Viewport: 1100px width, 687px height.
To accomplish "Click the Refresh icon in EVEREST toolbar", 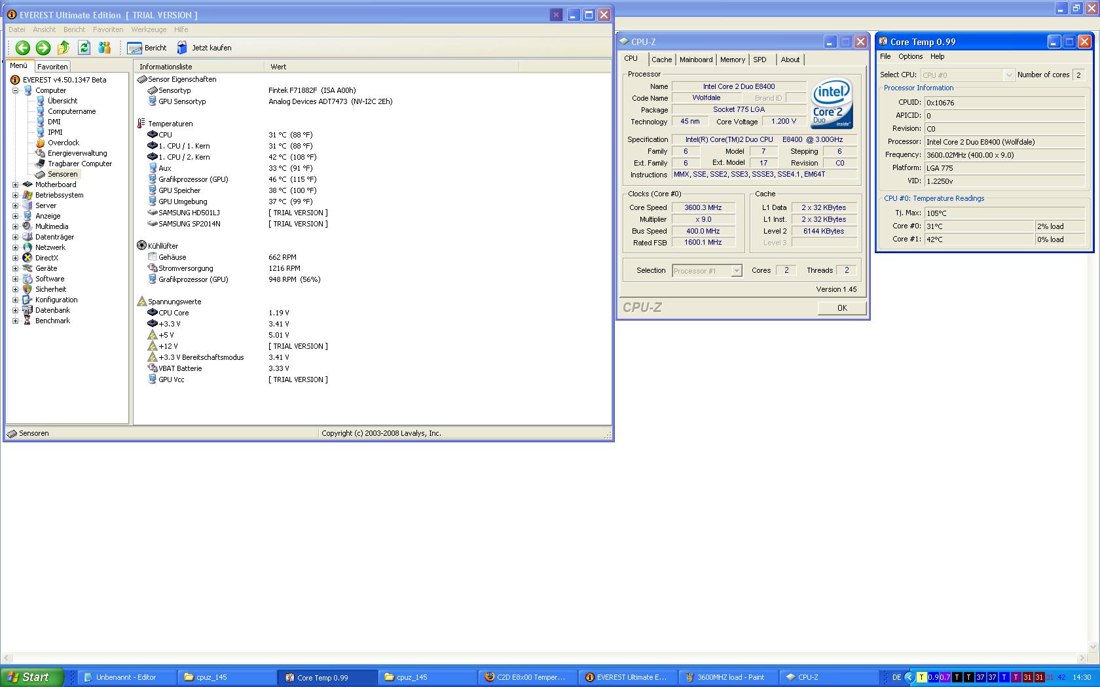I will pos(84,47).
